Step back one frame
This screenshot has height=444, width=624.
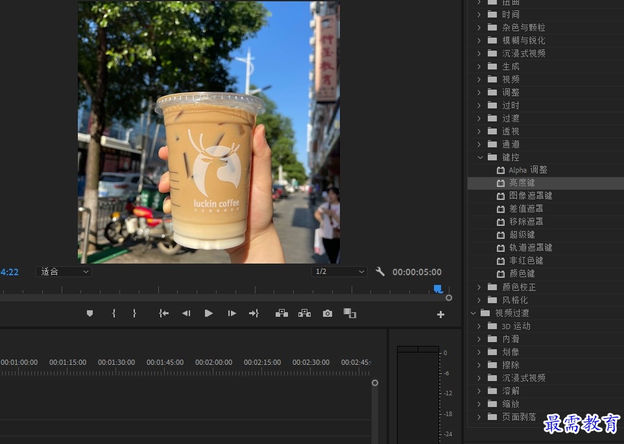186,314
